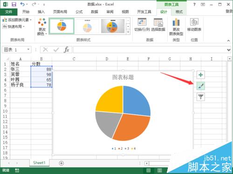
Task: Open the green File menu button
Action: click(9, 12)
